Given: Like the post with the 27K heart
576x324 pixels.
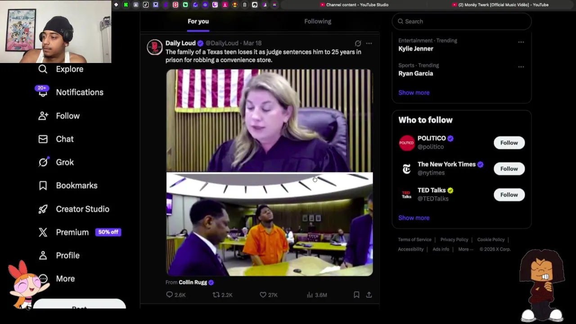Looking at the screenshot, I should 263,295.
